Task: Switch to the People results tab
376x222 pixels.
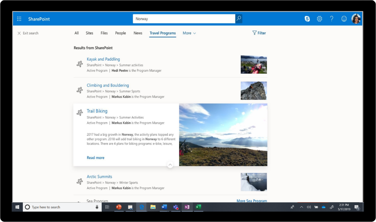Action: (x=120, y=33)
